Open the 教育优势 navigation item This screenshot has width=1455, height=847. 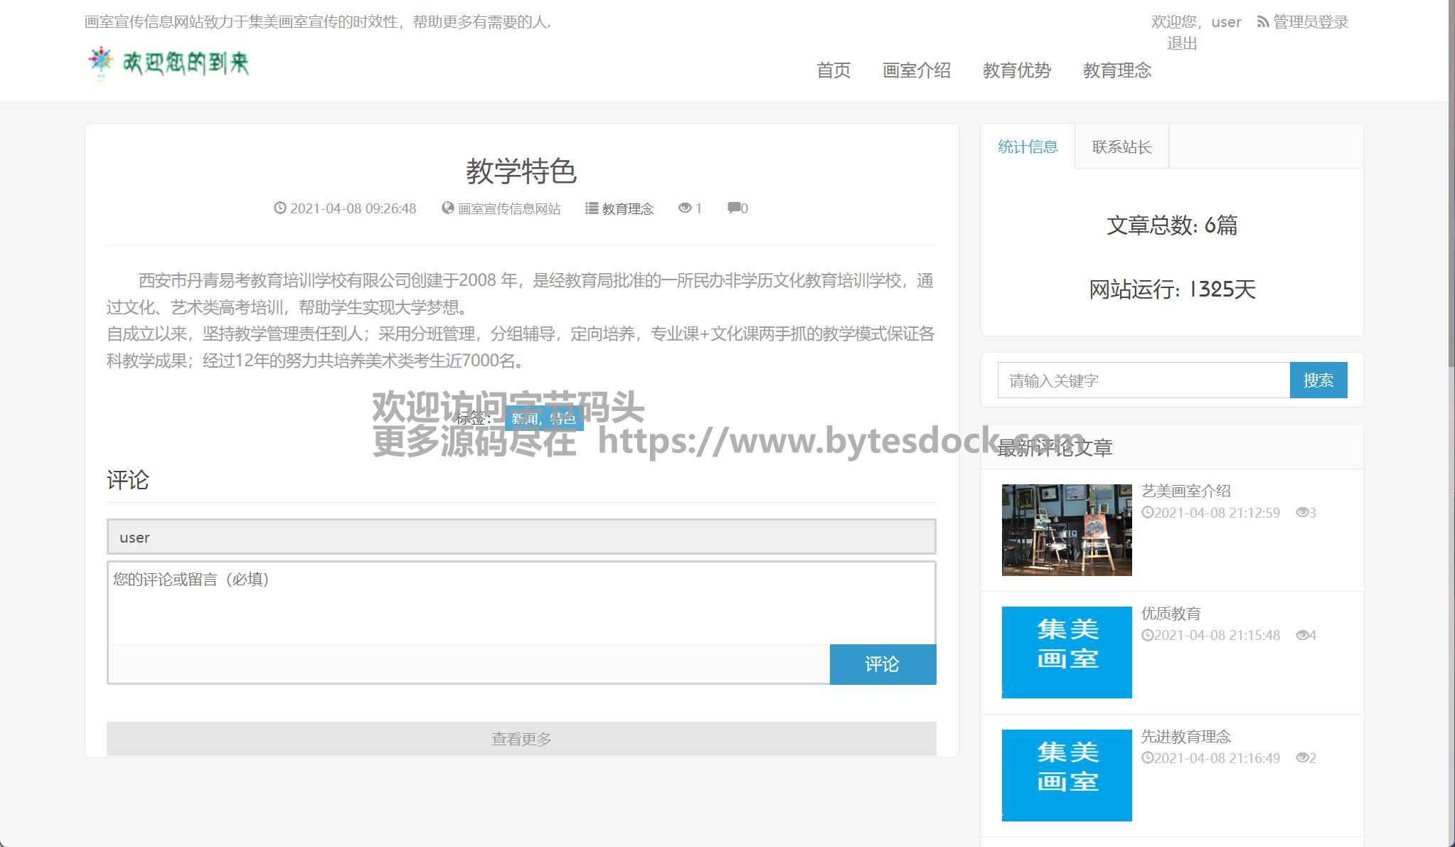1016,70
